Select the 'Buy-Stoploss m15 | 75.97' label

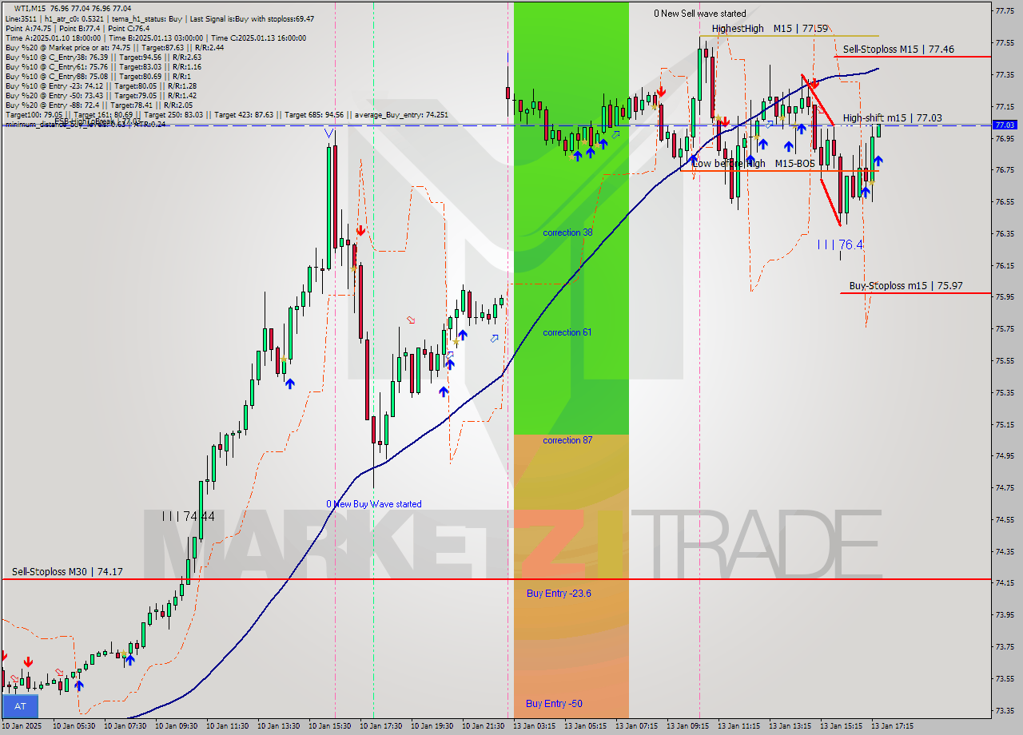pyautogui.click(x=906, y=285)
